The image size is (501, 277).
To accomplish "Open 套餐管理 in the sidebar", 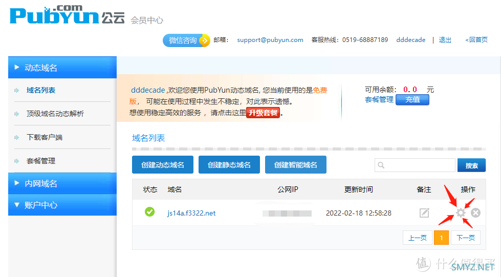I will pyautogui.click(x=41, y=161).
